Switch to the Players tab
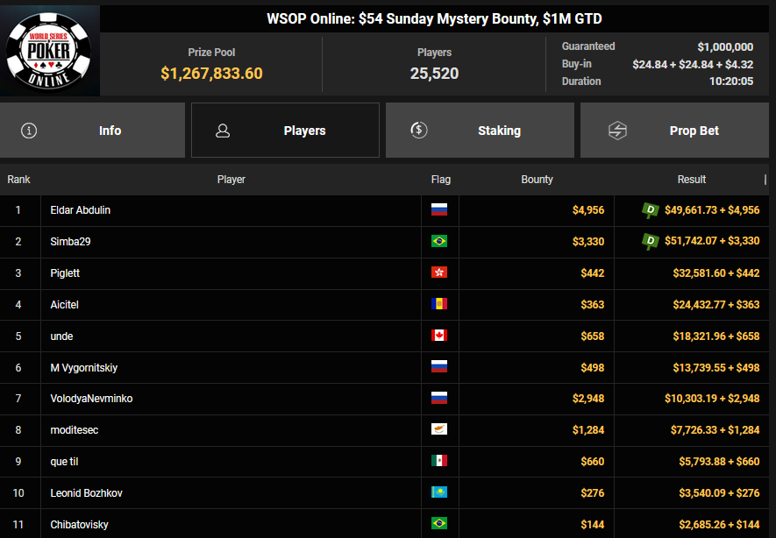The width and height of the screenshot is (776, 538). 285,131
